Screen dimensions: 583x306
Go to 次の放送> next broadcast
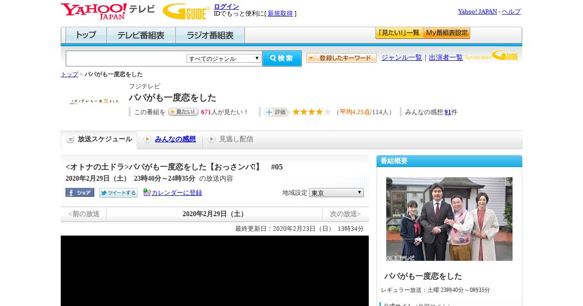click(345, 214)
